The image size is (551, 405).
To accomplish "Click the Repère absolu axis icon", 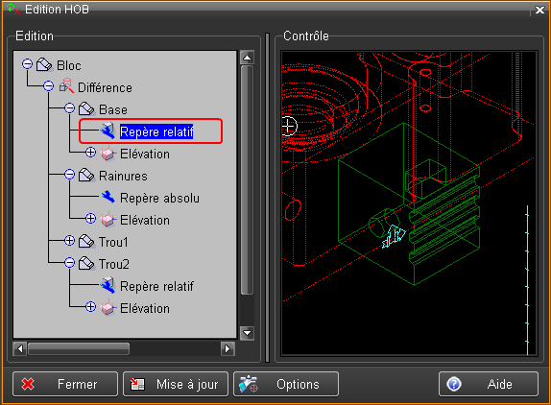I will 108,197.
